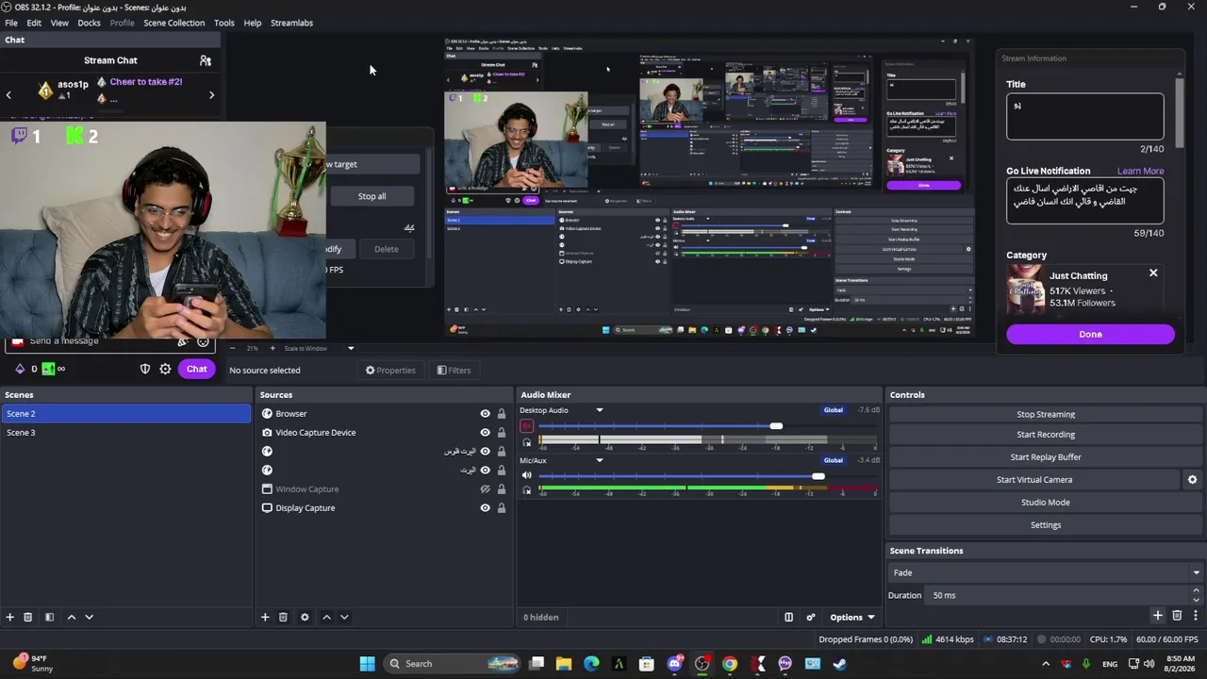Open Streamlabs menu
The image size is (1207, 679).
coord(291,23)
